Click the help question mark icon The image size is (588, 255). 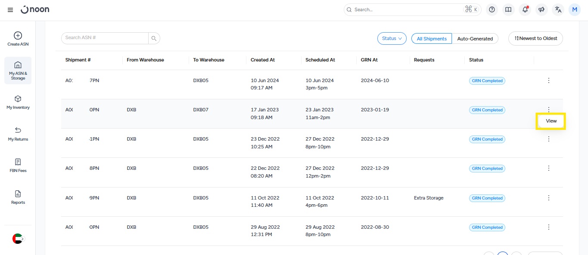[492, 9]
